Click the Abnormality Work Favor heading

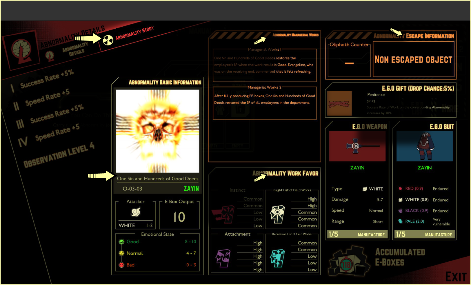(x=285, y=173)
